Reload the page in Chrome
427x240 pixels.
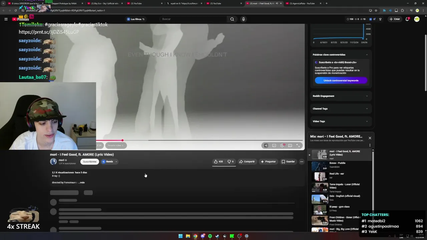15,10
